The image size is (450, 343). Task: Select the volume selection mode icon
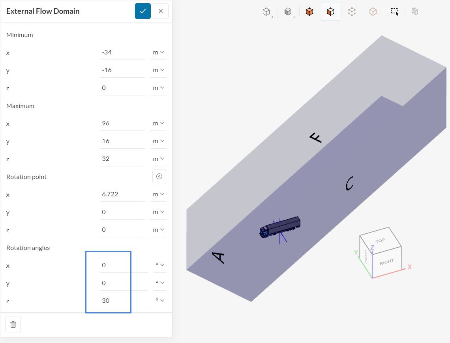[309, 12]
